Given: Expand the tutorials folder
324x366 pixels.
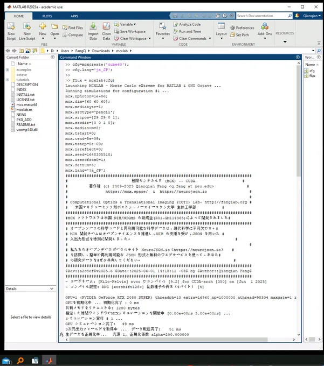Looking at the screenshot, I should pyautogui.click(x=7, y=80).
